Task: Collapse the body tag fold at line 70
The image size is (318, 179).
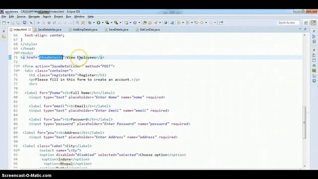Action: click(x=19, y=53)
